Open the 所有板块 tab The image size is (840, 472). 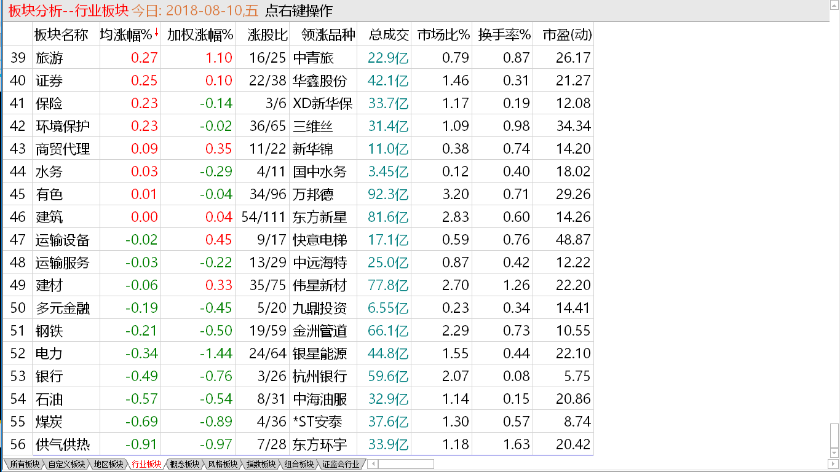tap(25, 464)
